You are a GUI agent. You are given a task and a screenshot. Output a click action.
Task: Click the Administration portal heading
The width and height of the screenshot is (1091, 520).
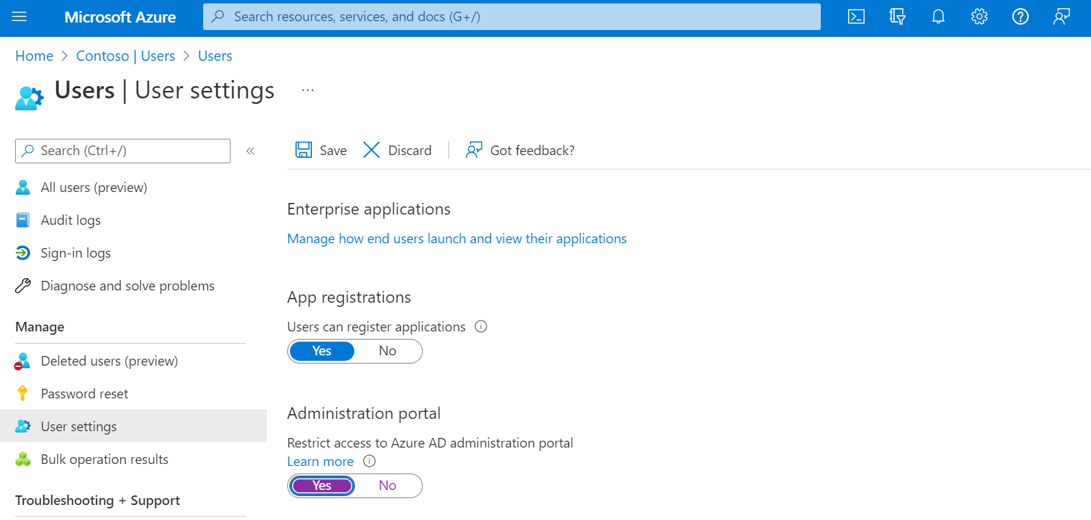(364, 413)
